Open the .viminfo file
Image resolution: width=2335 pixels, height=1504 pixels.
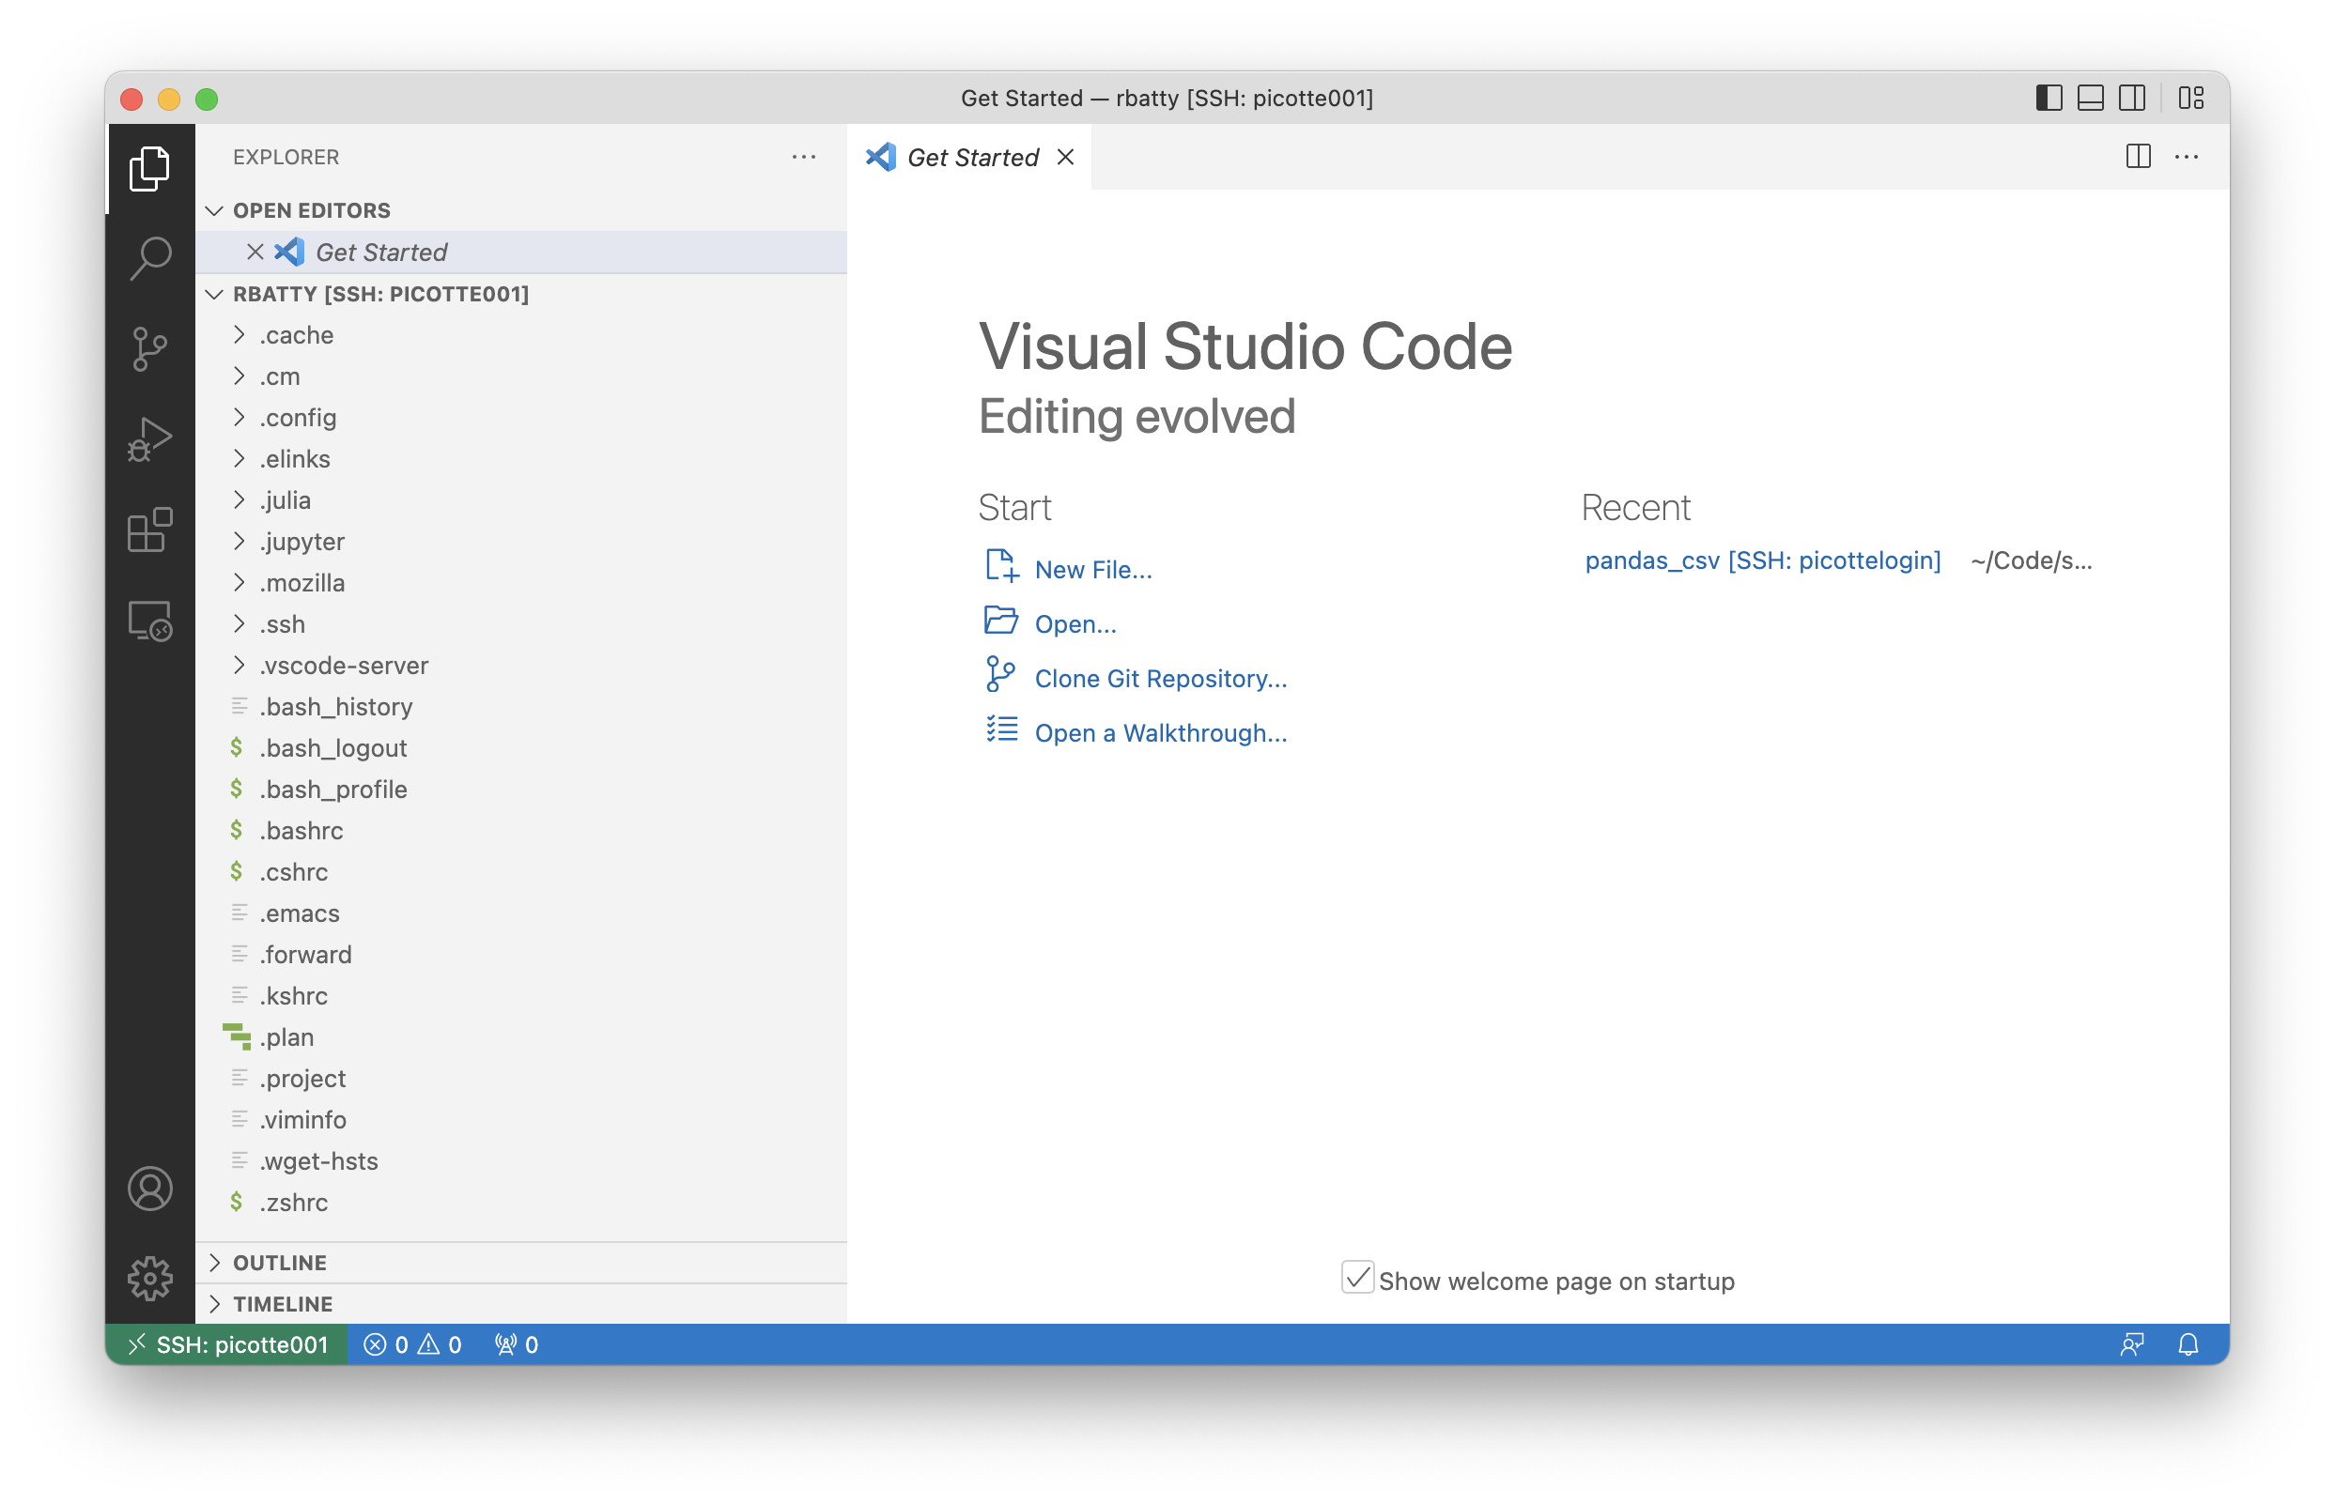point(520,1120)
